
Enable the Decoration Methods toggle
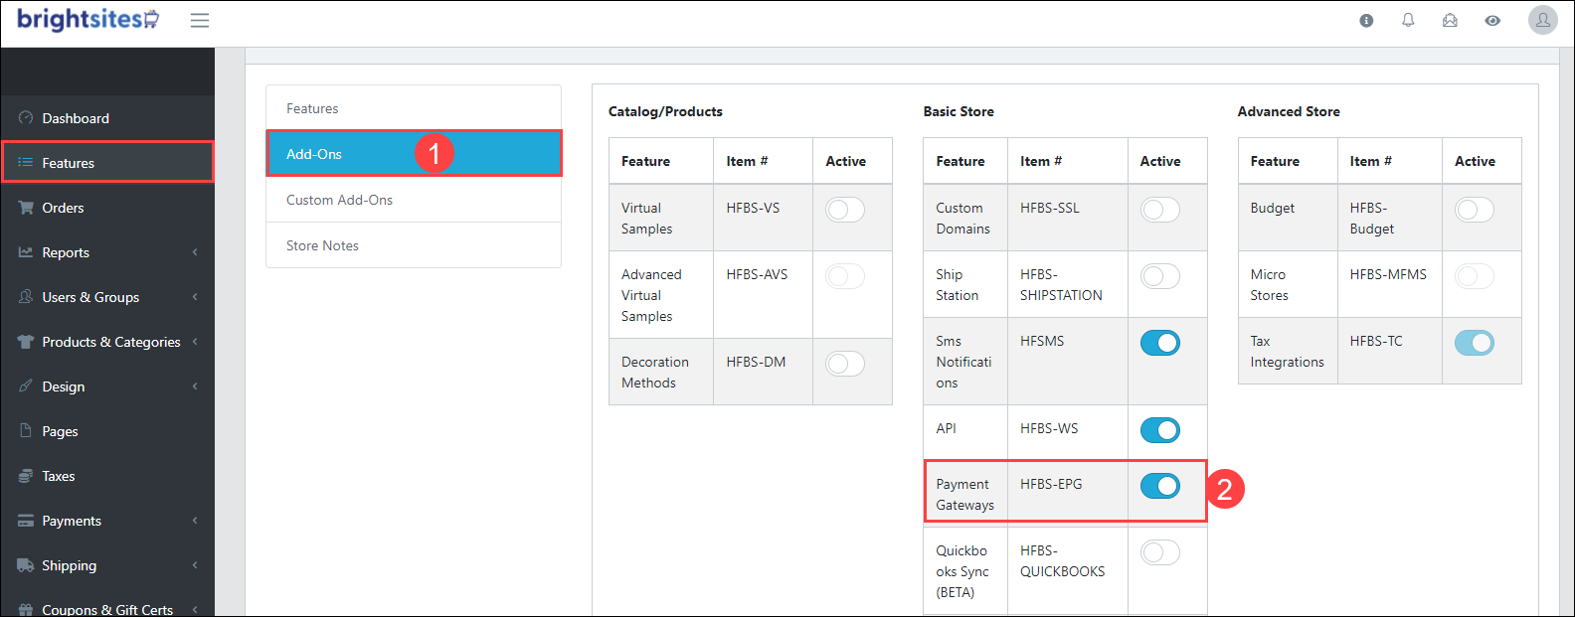click(845, 364)
